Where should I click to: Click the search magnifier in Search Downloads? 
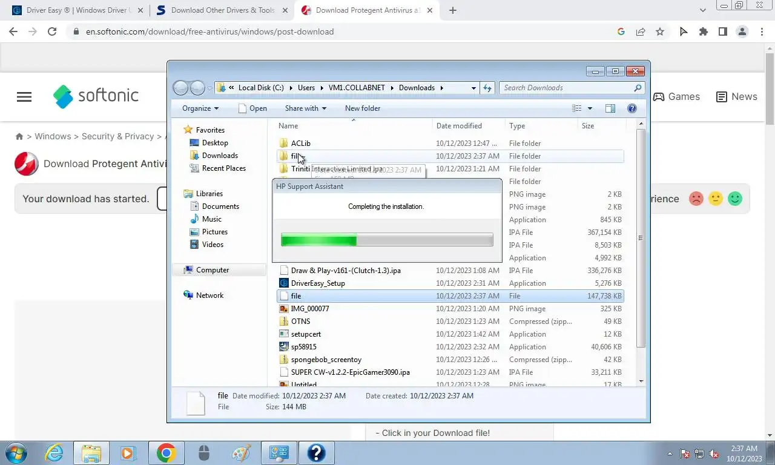[x=638, y=88]
